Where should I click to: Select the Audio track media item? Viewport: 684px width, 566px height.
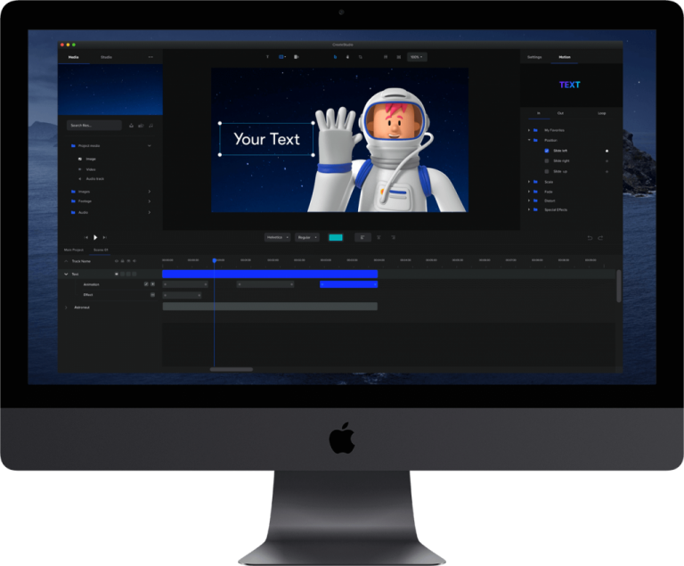(94, 178)
